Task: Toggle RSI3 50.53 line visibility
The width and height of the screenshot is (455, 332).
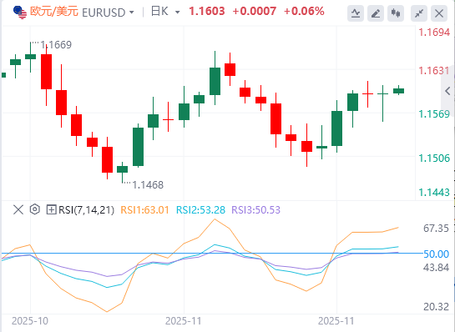Action: click(x=256, y=209)
